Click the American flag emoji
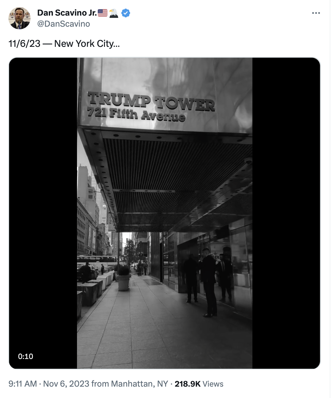 click(103, 13)
